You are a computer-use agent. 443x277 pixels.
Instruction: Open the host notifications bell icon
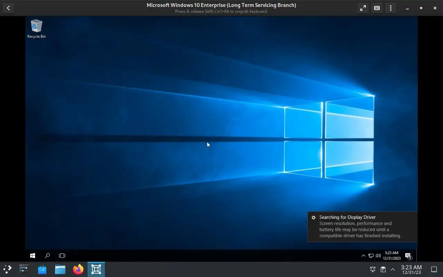click(373, 269)
